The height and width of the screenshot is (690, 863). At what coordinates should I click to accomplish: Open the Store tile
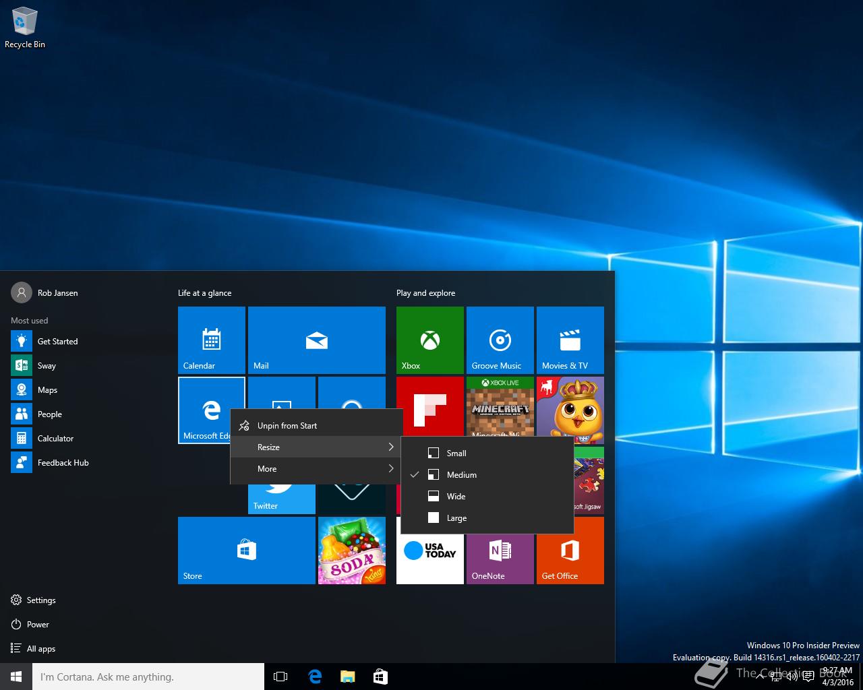(x=247, y=551)
